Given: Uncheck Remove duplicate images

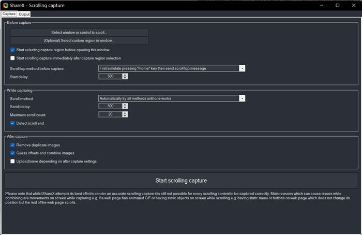Looking at the screenshot, I should pyautogui.click(x=12, y=145).
